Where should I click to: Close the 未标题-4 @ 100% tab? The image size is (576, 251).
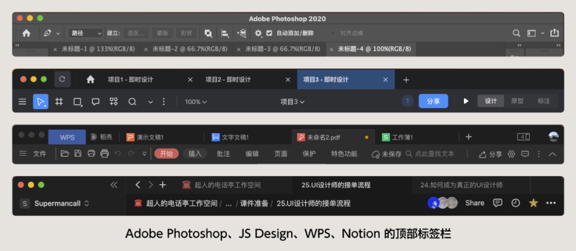[x=331, y=49]
